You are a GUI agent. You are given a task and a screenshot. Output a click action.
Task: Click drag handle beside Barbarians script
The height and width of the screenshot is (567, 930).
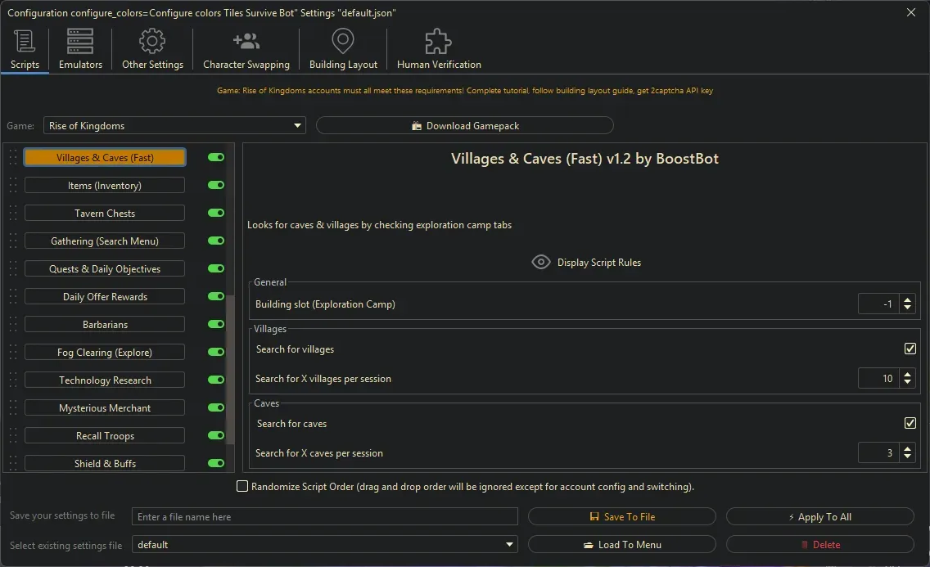coord(13,325)
